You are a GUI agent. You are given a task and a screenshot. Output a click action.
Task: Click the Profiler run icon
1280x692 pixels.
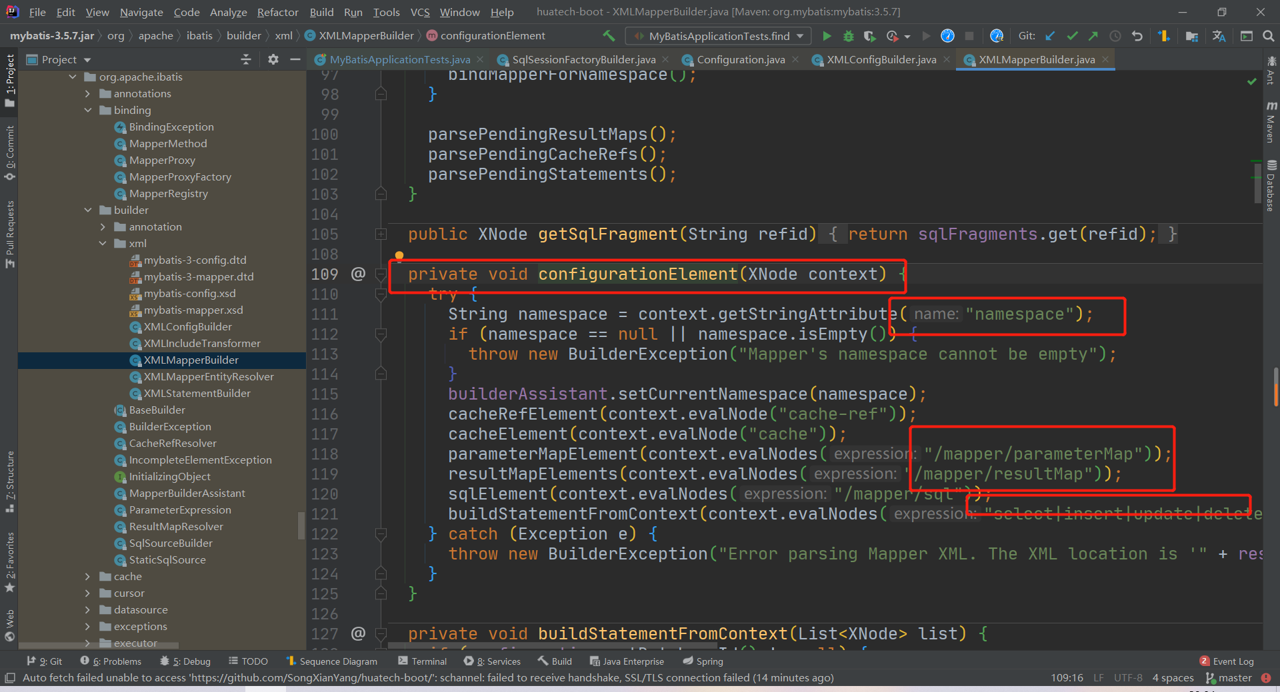(x=892, y=36)
